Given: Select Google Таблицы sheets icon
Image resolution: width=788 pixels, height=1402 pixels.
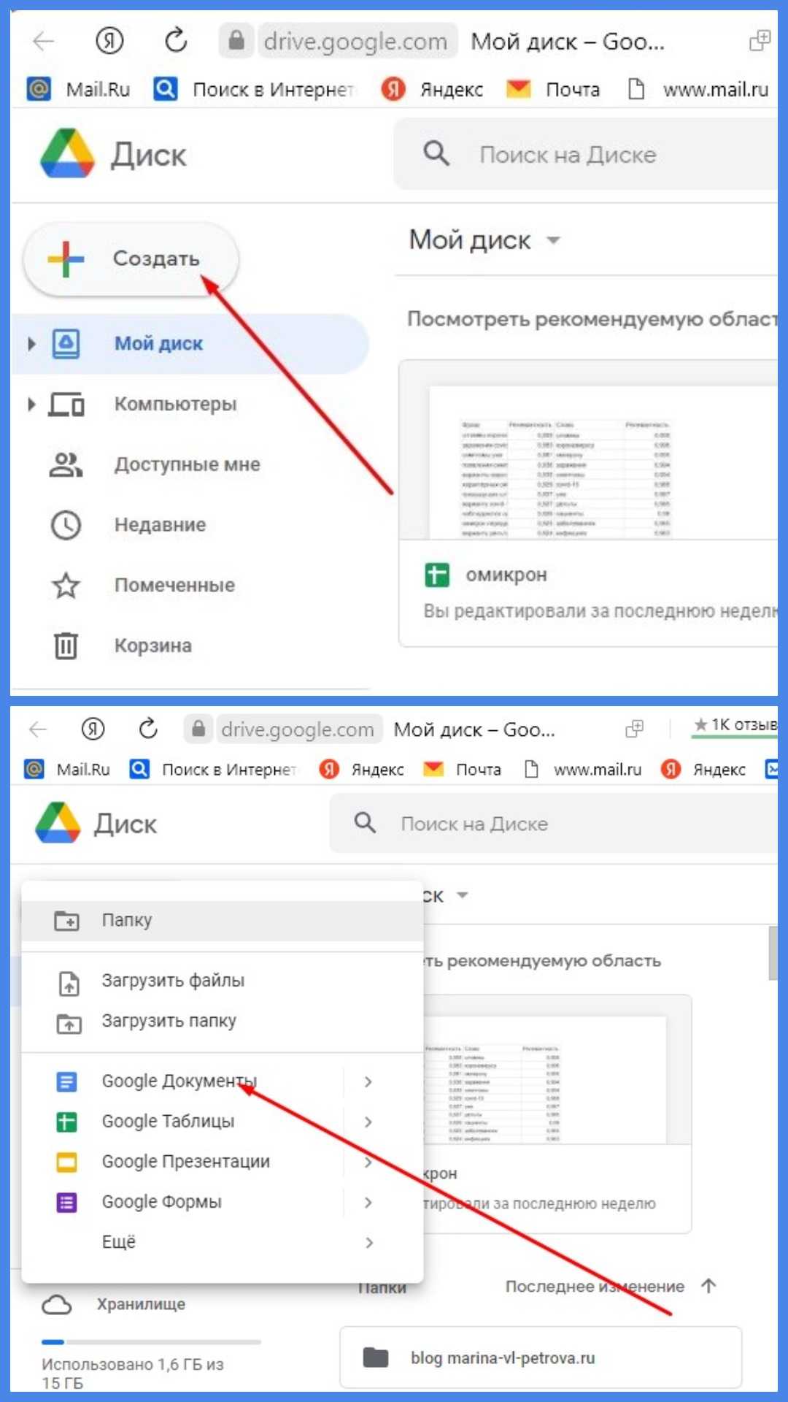Looking at the screenshot, I should 66,1122.
